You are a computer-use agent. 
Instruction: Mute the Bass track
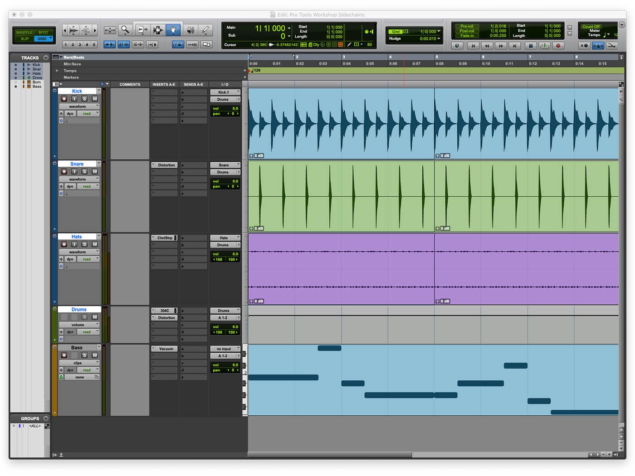pos(95,355)
